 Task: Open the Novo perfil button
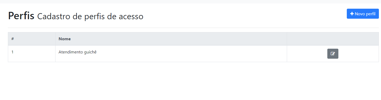[363, 14]
